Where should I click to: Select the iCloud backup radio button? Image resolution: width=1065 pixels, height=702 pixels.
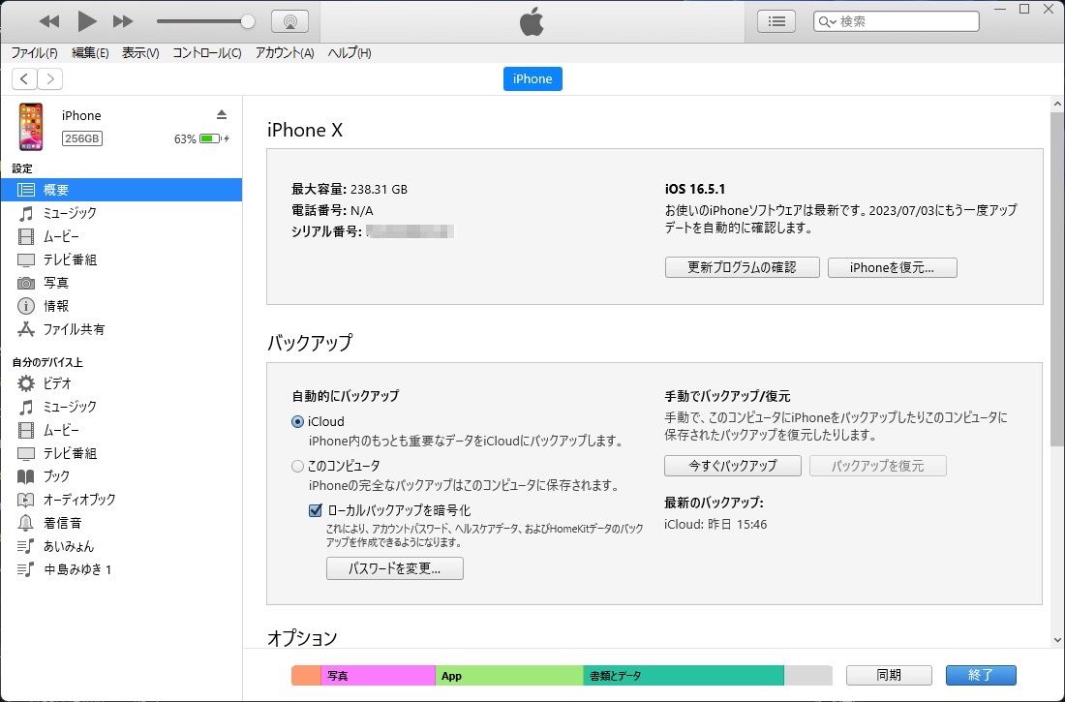click(297, 421)
